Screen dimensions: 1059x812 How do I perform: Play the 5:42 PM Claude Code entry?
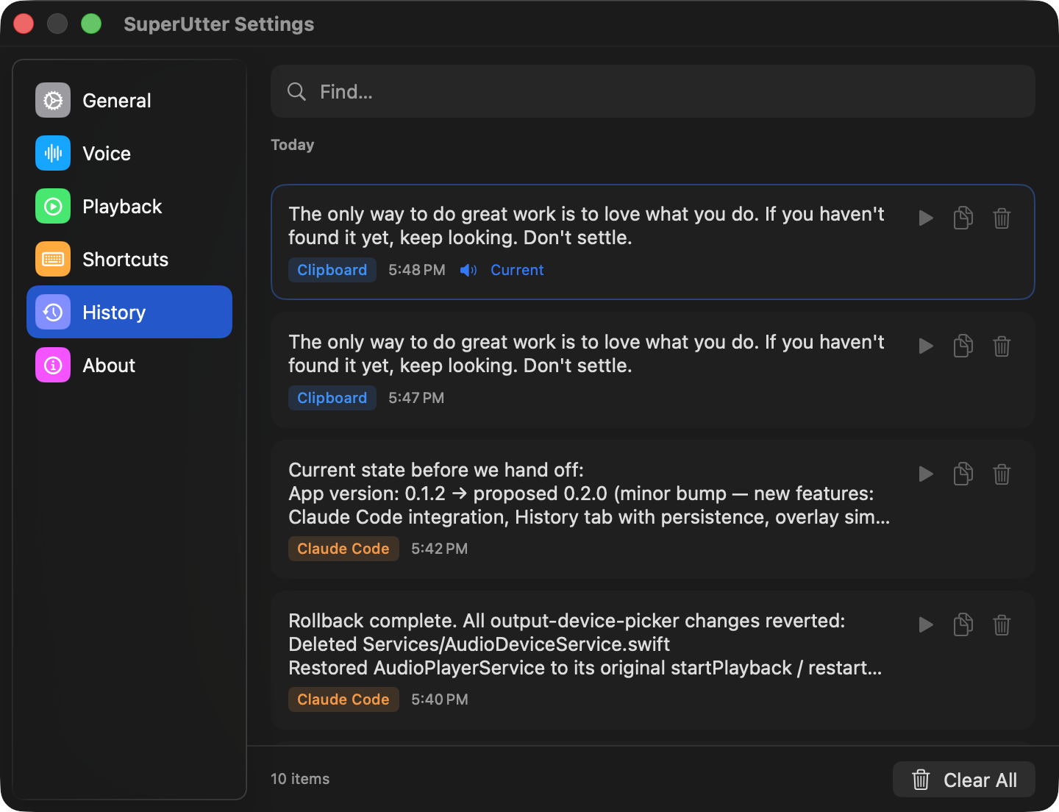click(926, 474)
